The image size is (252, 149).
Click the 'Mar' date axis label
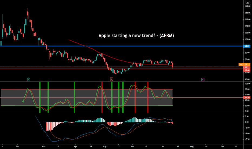coord(44,147)
